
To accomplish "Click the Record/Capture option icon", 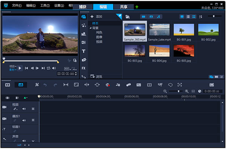I will 108,85.
